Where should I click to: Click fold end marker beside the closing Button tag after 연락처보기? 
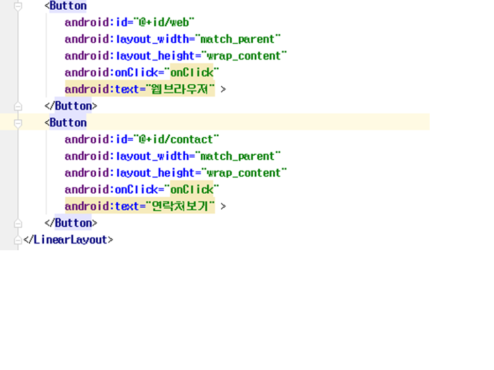click(x=18, y=223)
